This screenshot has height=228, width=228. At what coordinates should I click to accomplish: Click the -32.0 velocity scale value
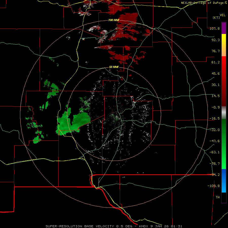(215, 130)
